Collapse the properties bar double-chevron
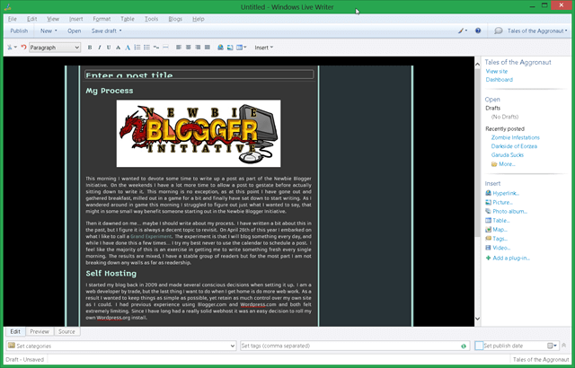 tap(564, 346)
